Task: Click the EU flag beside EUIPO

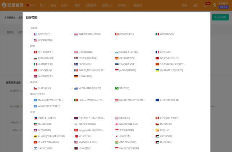Action: point(157,100)
